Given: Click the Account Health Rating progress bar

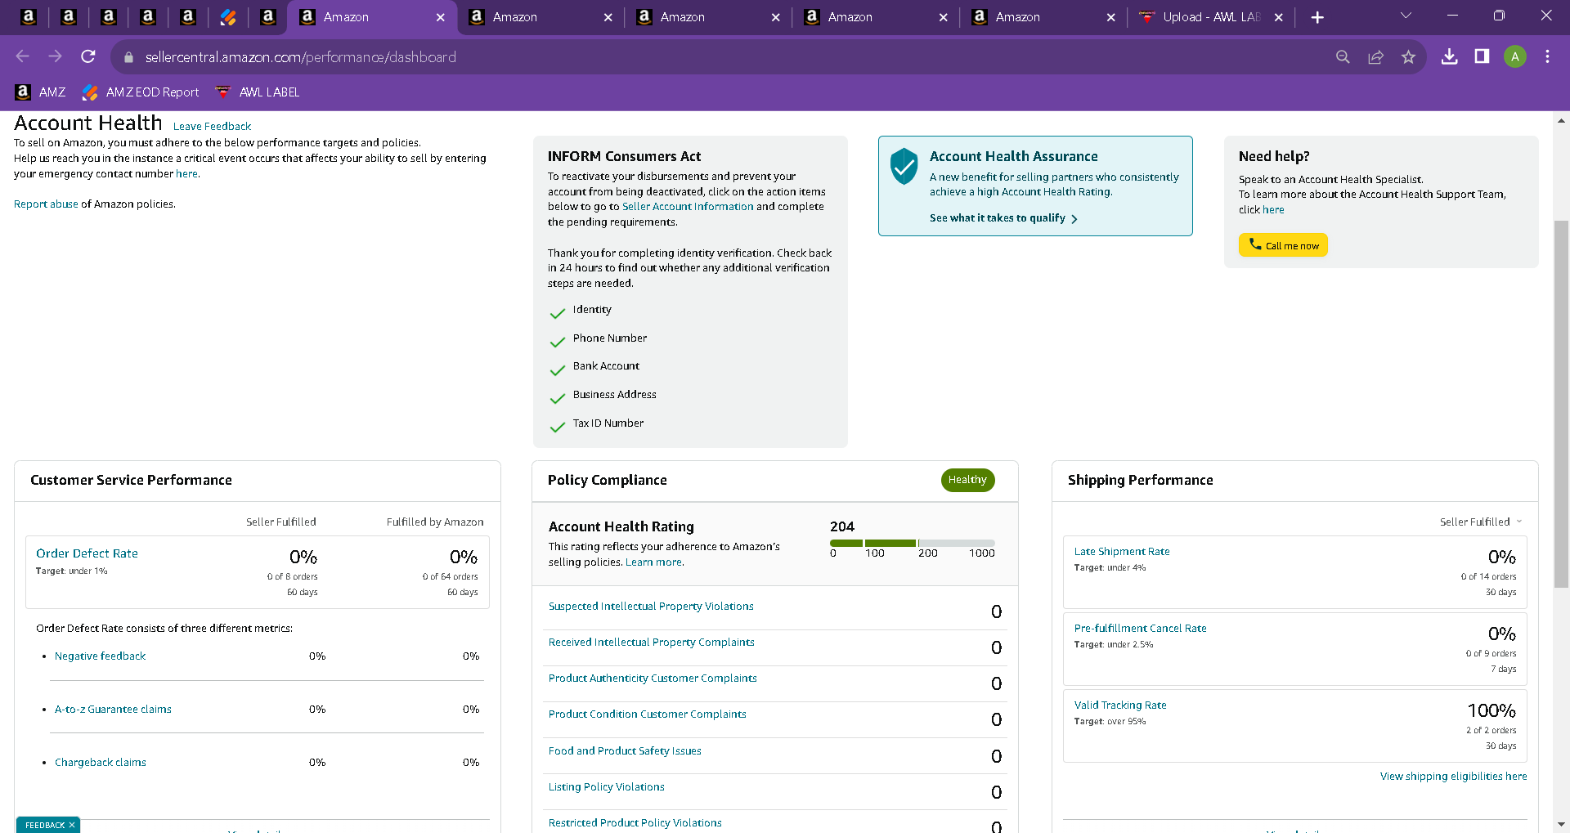Looking at the screenshot, I should click(x=913, y=543).
